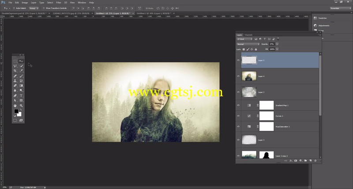Image resolution: width=353 pixels, height=189 pixels.
Task: Select the Quick Selection tool
Action: 21,66
